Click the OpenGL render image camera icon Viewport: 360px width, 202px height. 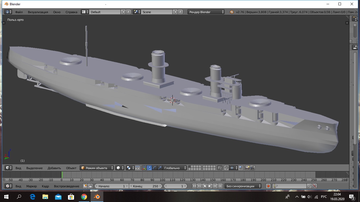(x=247, y=168)
